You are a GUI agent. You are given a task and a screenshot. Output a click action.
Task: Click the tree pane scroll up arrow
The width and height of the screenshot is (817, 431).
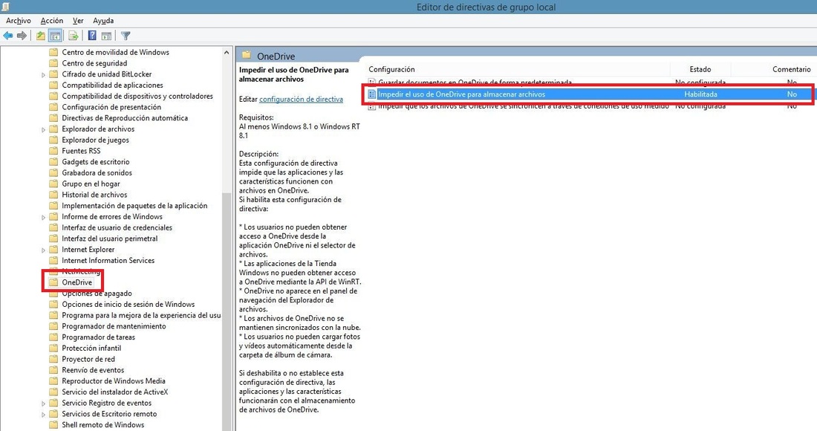[226, 53]
